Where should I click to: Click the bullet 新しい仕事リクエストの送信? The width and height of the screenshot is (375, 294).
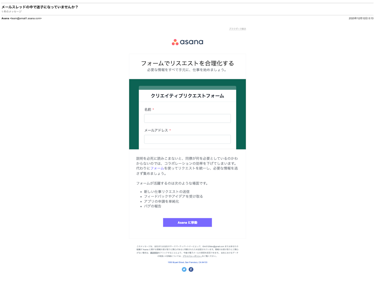tap(167, 192)
